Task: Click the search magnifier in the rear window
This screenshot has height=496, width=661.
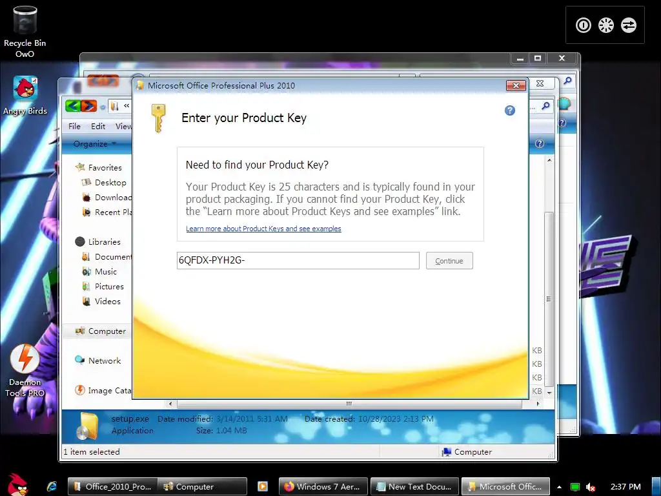Action: pyautogui.click(x=567, y=81)
